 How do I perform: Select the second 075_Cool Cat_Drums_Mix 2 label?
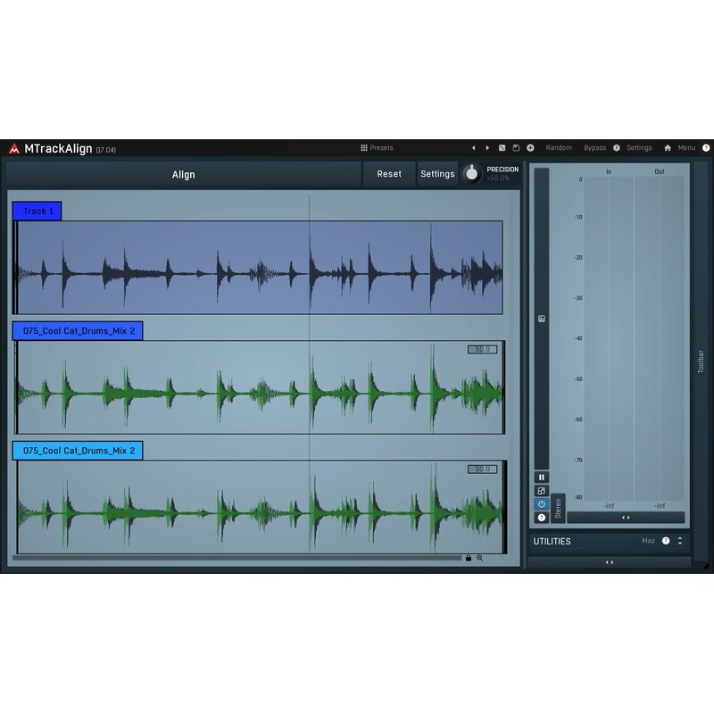click(78, 451)
